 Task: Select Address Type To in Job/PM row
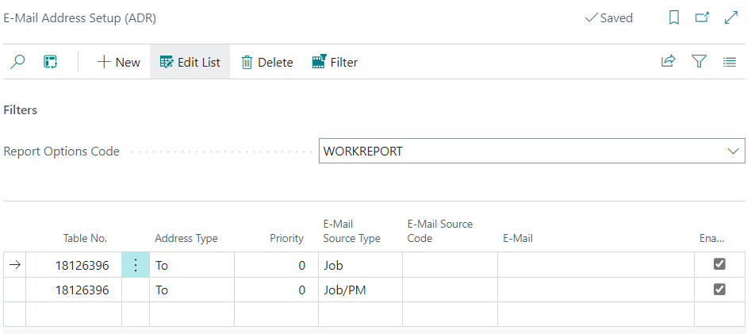coord(192,290)
